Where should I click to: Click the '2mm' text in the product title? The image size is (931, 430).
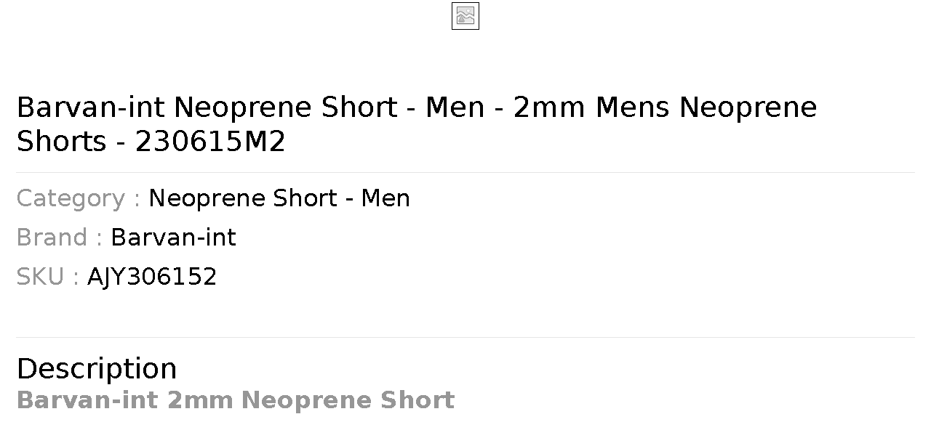549,107
